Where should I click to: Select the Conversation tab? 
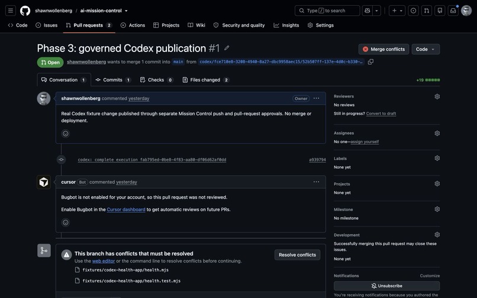click(x=64, y=80)
